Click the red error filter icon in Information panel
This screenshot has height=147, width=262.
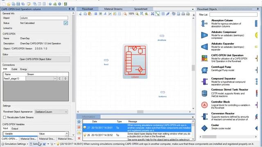(x=79, y=127)
